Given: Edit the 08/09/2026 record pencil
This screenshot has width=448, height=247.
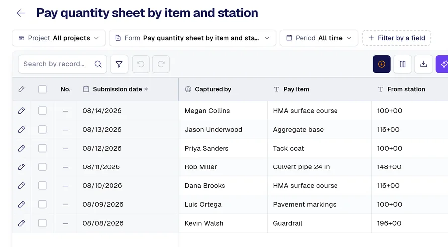Looking at the screenshot, I should click(x=22, y=204).
